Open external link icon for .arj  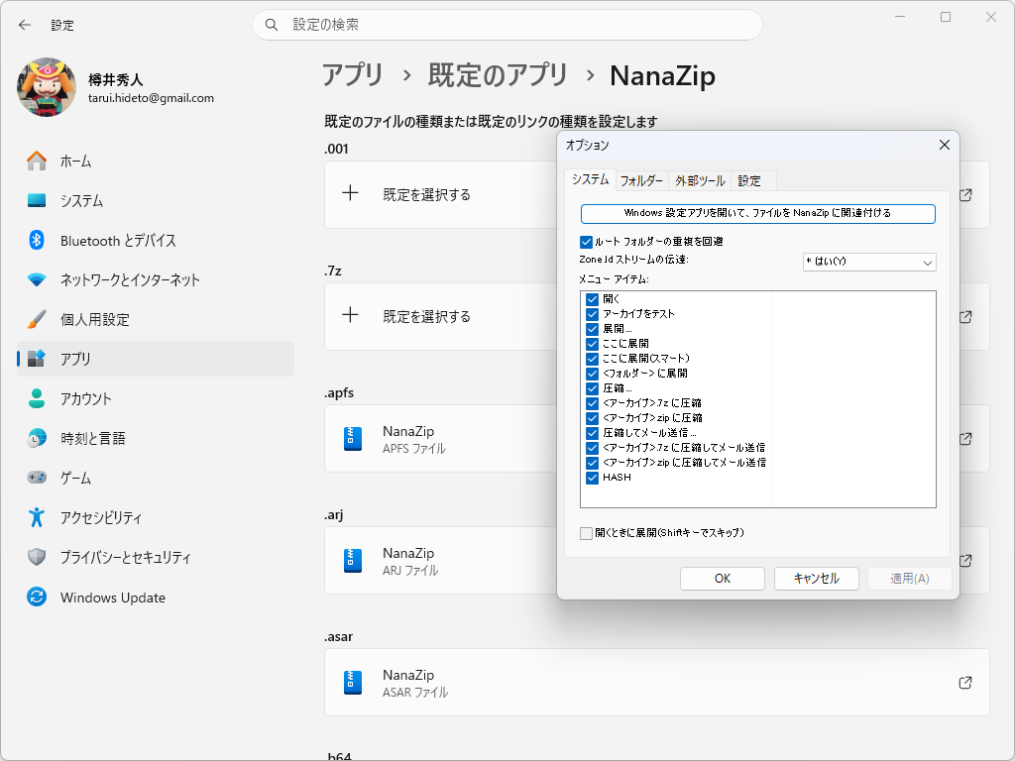[x=965, y=561]
